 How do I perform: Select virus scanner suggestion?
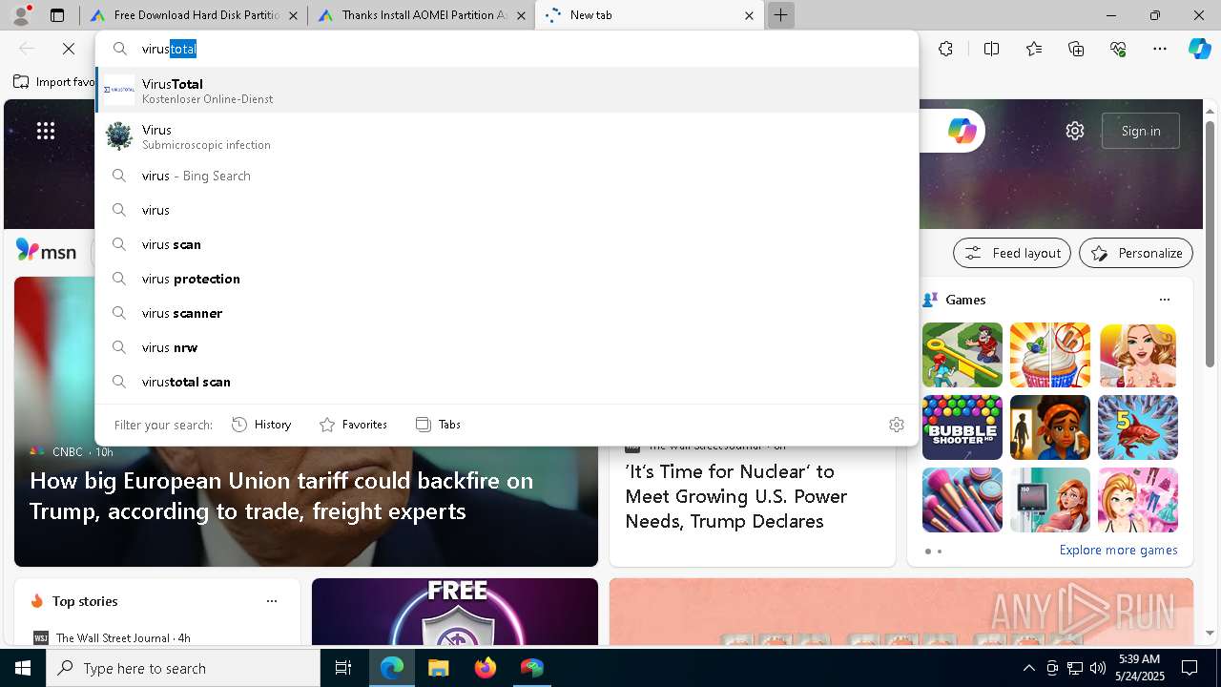[x=507, y=313]
